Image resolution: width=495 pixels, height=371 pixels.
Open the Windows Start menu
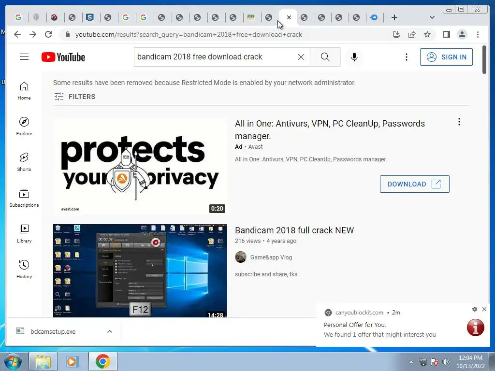pyautogui.click(x=12, y=361)
